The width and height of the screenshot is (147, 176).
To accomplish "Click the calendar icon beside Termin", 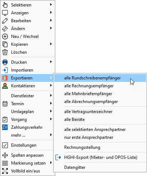I will point(5,104).
